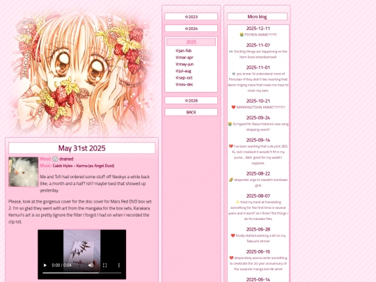Viewport: 376px width, 282px height.
Task: Click the video time display 0:00 / 0:04
Action: (62, 265)
